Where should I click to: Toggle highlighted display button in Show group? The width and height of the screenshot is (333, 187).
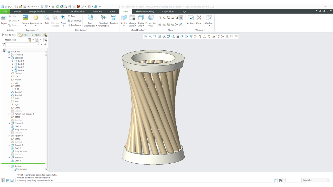tap(181, 18)
